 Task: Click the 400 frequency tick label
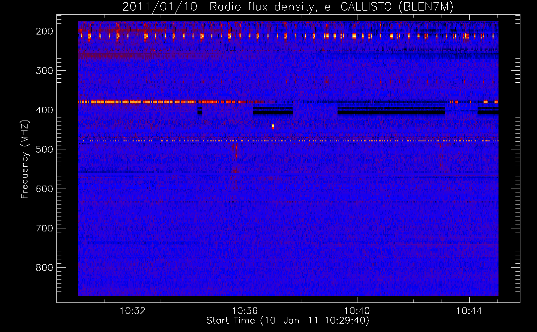pyautogui.click(x=44, y=110)
